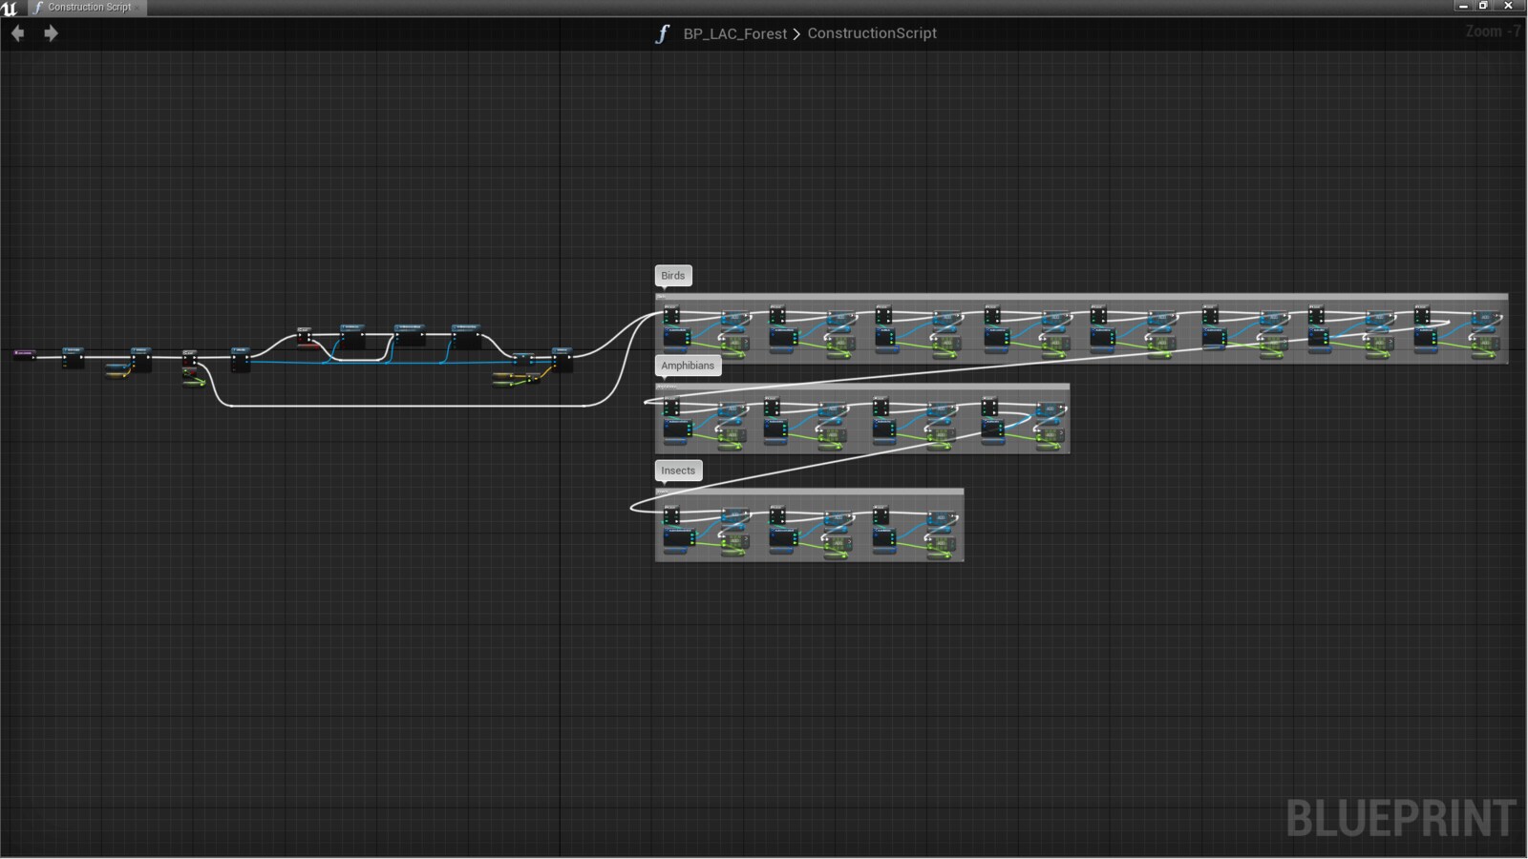Click the back navigation arrow
1528x859 pixels.
17,33
